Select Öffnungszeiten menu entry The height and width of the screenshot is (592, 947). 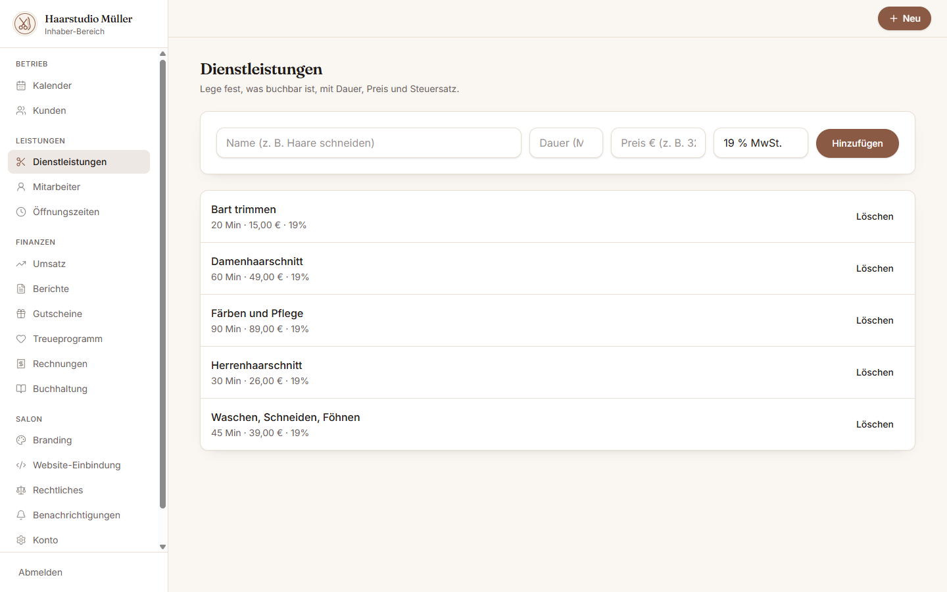point(79,212)
